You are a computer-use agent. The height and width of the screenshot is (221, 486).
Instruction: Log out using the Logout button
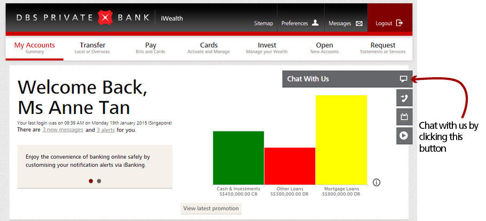pyautogui.click(x=390, y=18)
